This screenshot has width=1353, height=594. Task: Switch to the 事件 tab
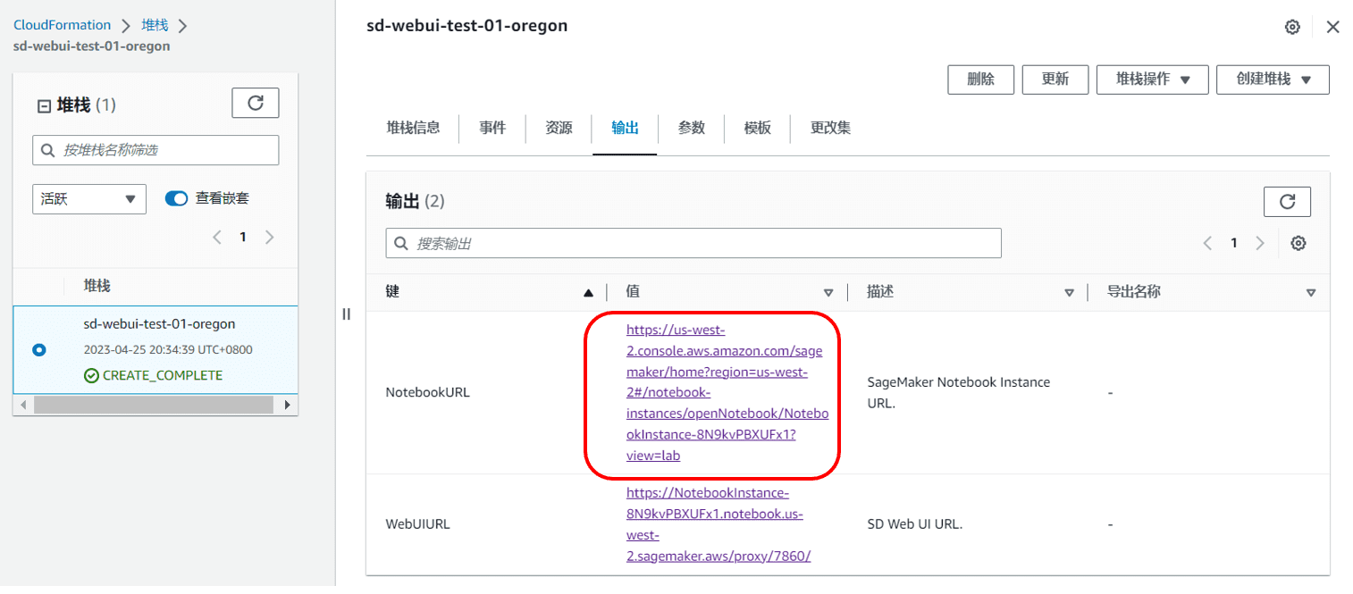click(x=492, y=128)
